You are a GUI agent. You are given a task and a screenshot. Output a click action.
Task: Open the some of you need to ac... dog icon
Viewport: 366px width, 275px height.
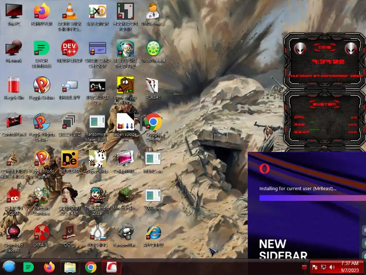click(125, 91)
